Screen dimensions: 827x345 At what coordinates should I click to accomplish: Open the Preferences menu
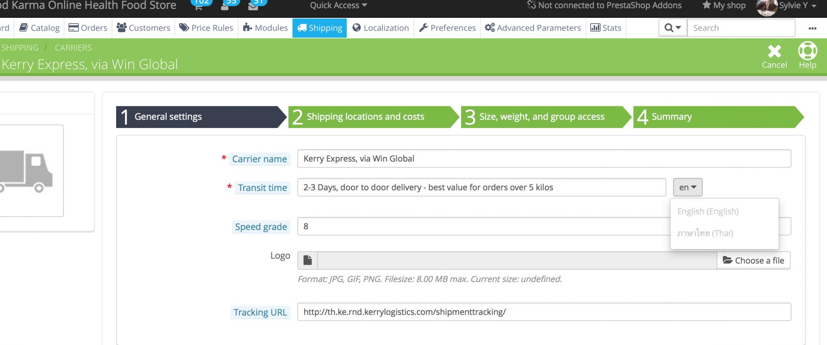coord(447,28)
